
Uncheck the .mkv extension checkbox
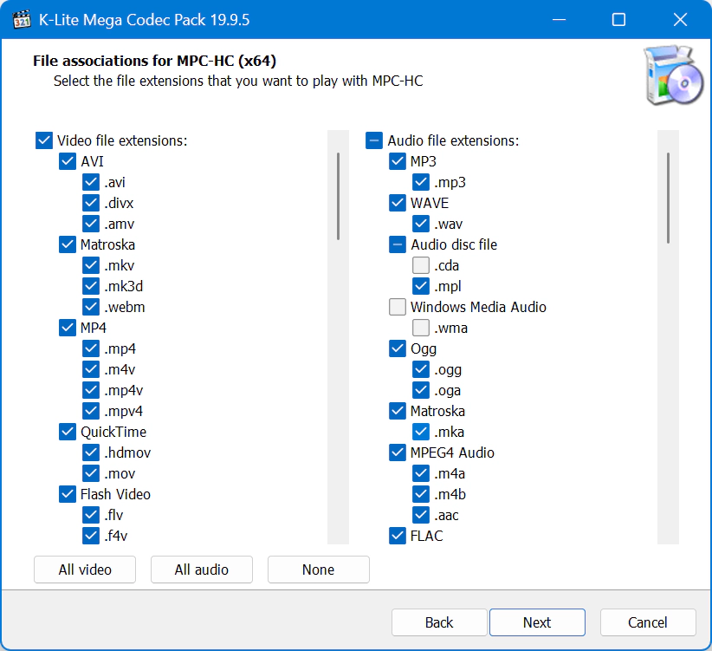pos(91,265)
